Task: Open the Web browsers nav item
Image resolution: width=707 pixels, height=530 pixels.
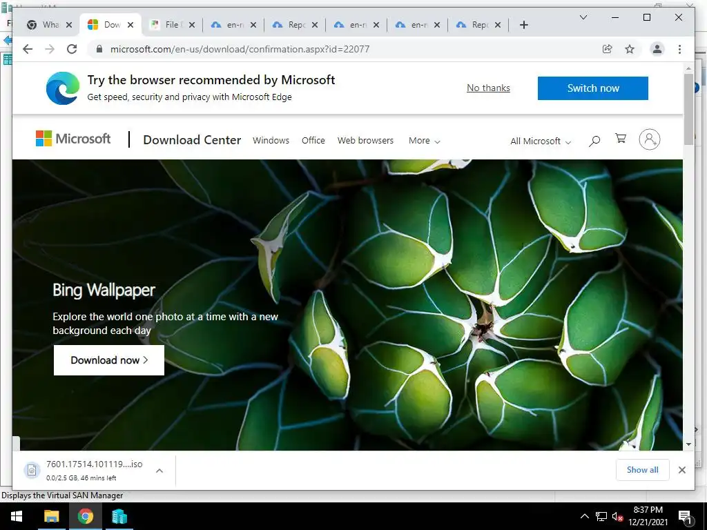Action: click(x=365, y=140)
